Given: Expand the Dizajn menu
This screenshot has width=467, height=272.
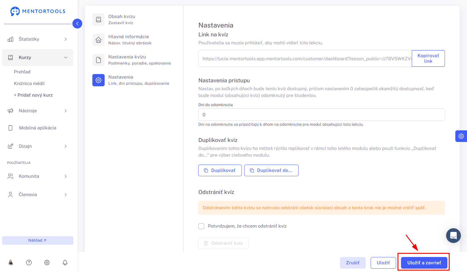Looking at the screenshot, I should (x=38, y=146).
